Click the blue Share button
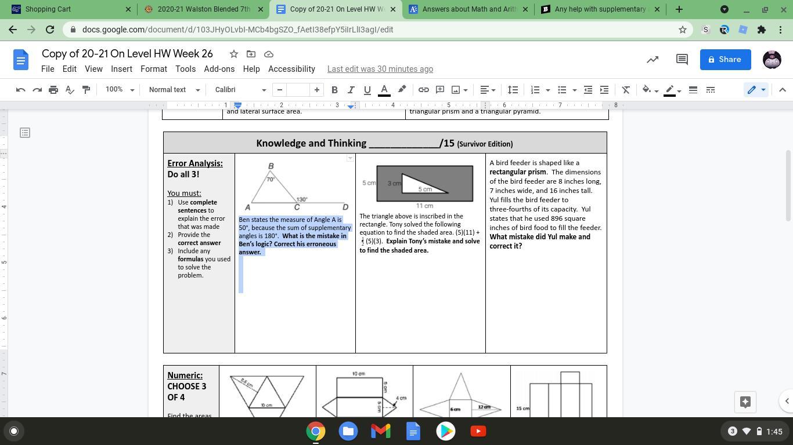793x445 pixels. [x=725, y=59]
